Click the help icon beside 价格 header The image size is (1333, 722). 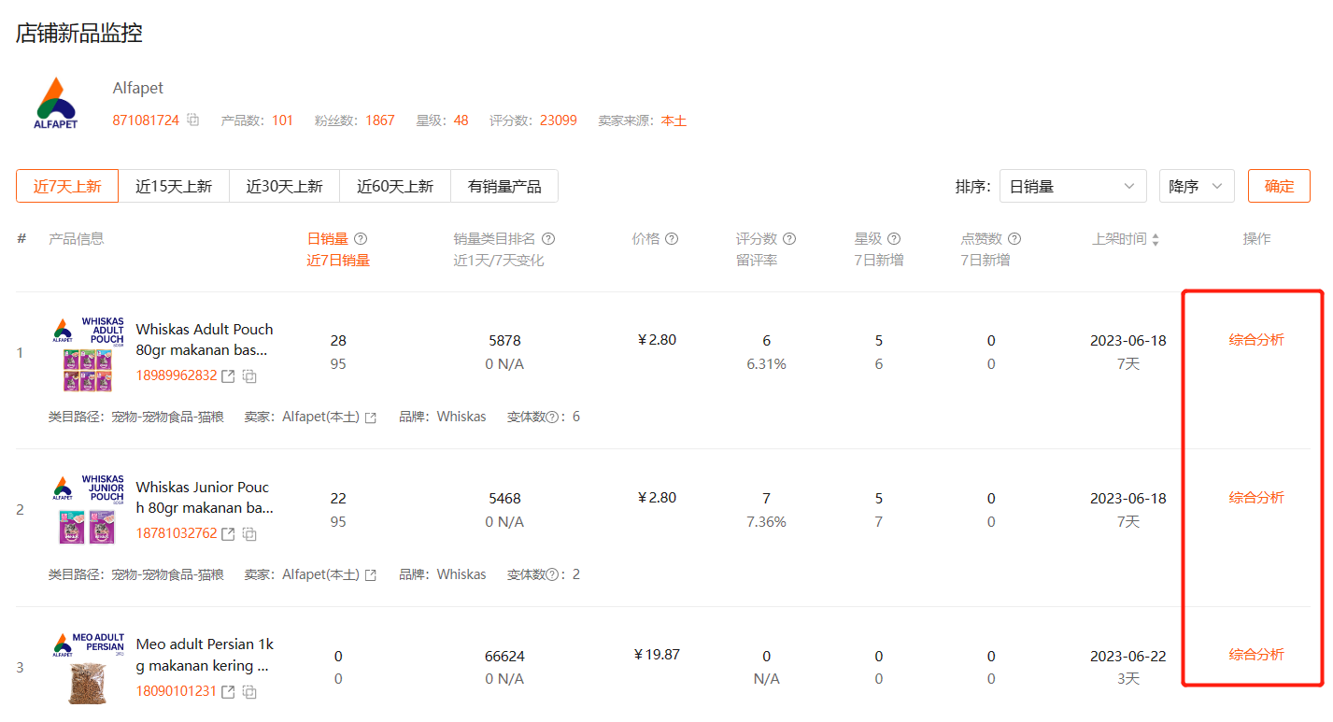[x=672, y=239]
